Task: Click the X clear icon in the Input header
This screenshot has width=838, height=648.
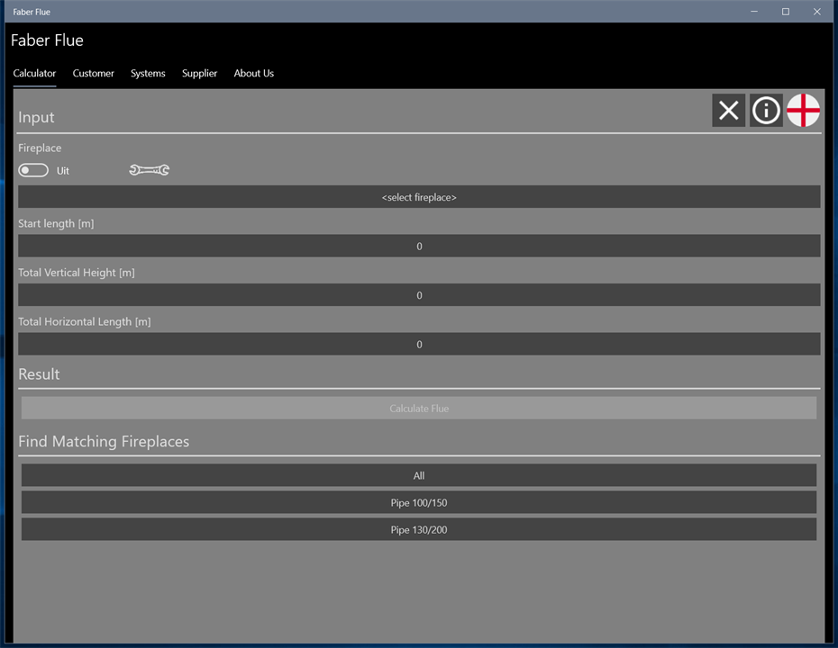Action: click(x=728, y=111)
